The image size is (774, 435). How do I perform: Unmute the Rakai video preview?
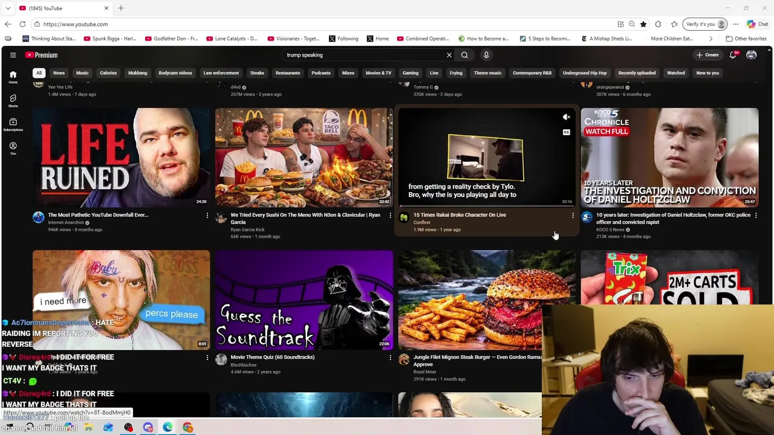pos(566,117)
